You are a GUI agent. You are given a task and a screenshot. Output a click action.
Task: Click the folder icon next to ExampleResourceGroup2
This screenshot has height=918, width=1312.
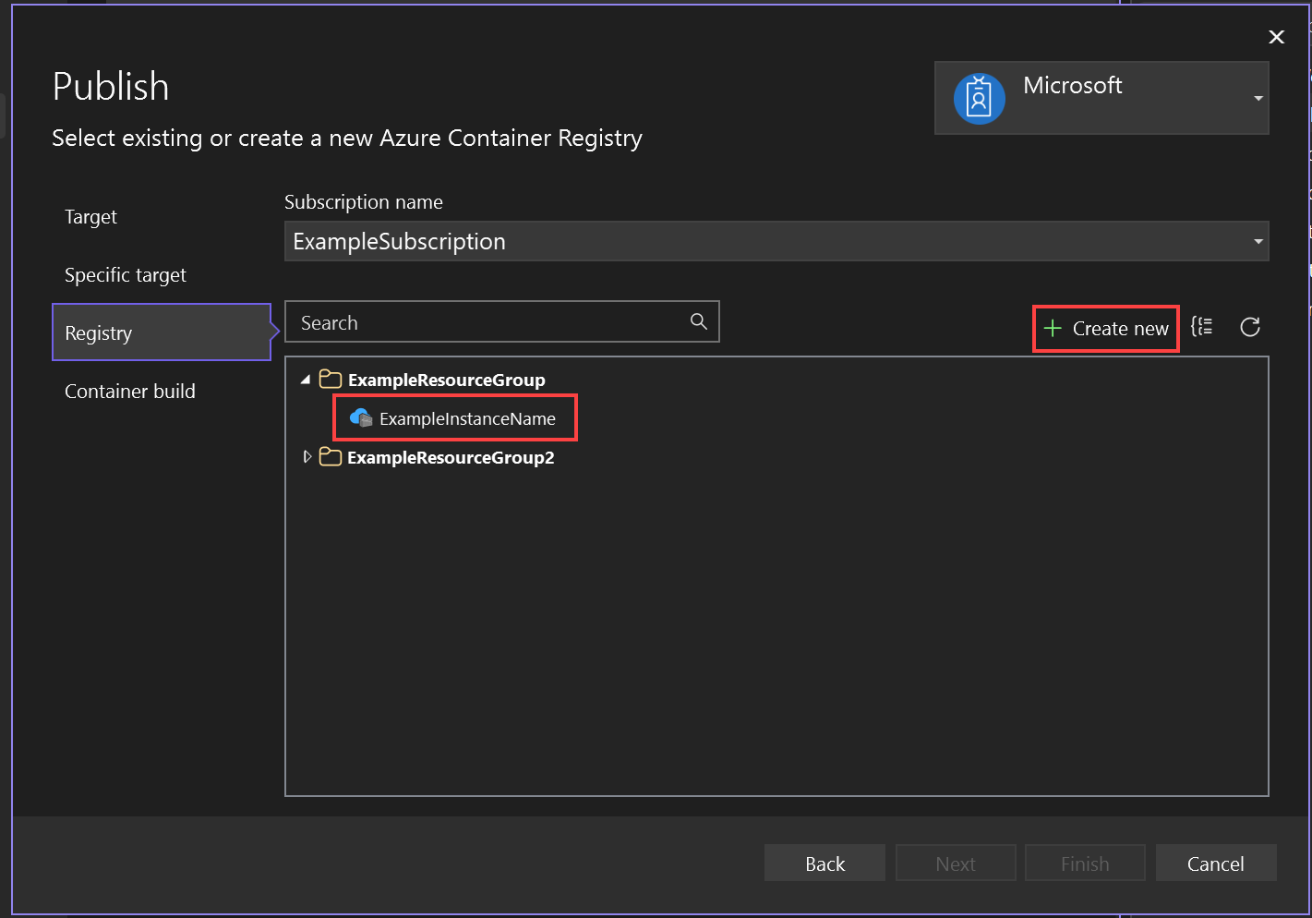330,456
